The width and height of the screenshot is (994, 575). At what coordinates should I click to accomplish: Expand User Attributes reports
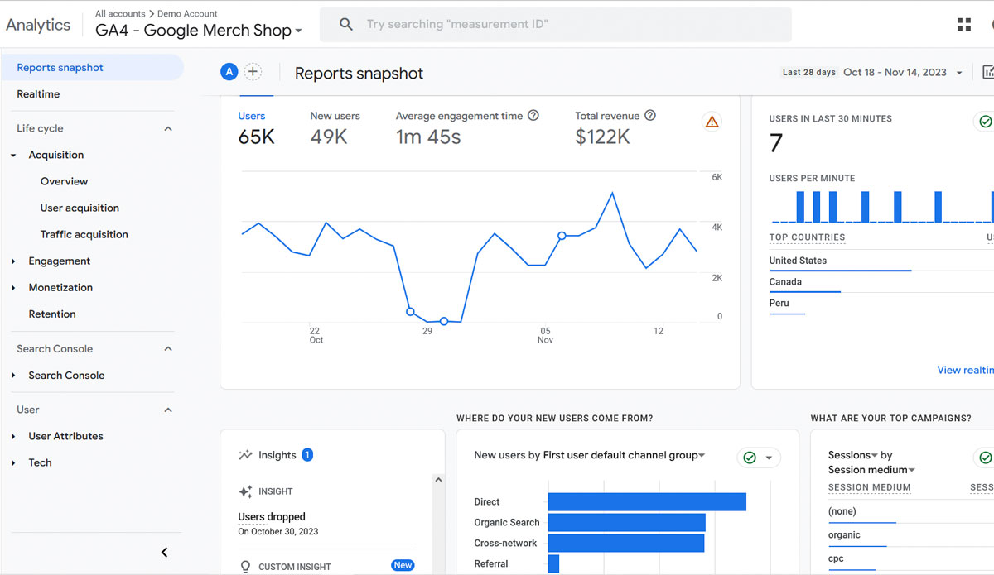[x=13, y=437]
